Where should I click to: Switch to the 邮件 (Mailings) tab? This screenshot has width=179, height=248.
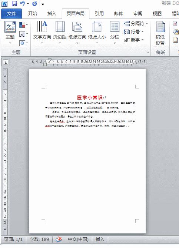(119, 14)
